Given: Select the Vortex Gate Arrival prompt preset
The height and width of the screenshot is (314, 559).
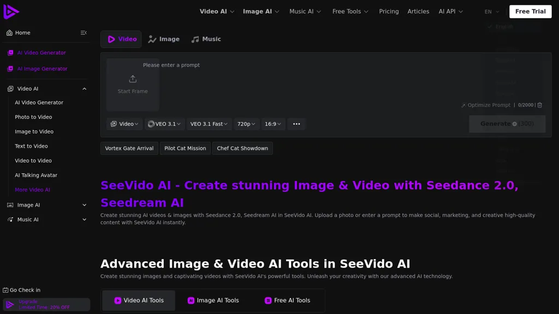Looking at the screenshot, I should 129,148.
